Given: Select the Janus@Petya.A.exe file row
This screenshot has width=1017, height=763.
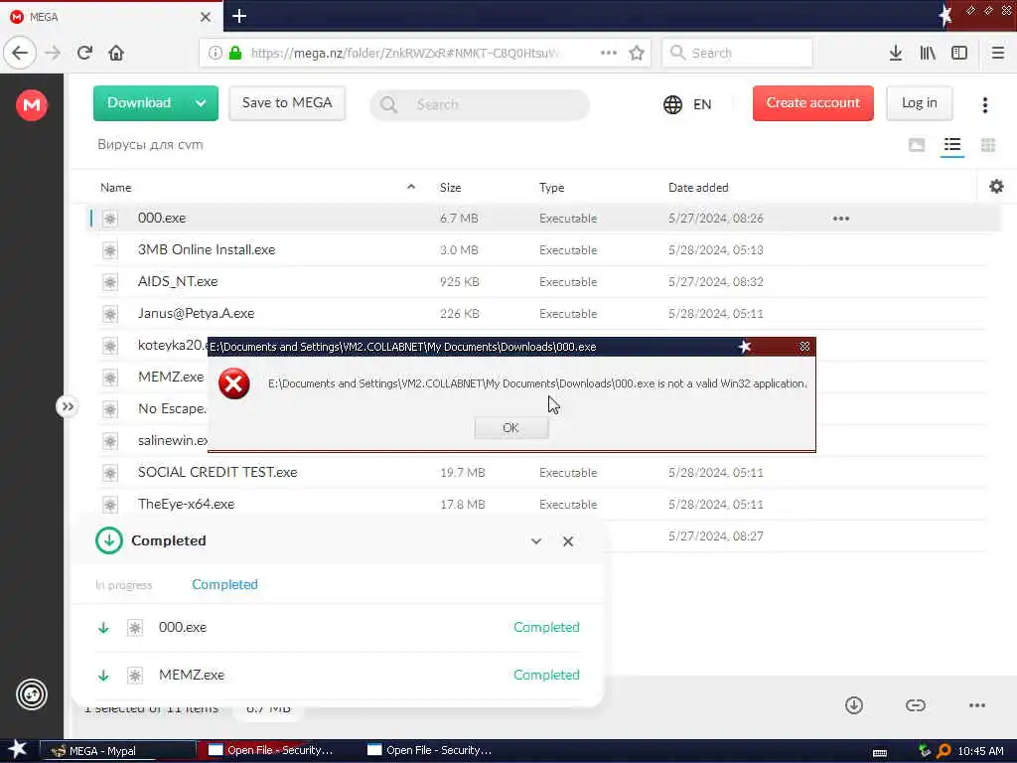Looking at the screenshot, I should click(541, 313).
